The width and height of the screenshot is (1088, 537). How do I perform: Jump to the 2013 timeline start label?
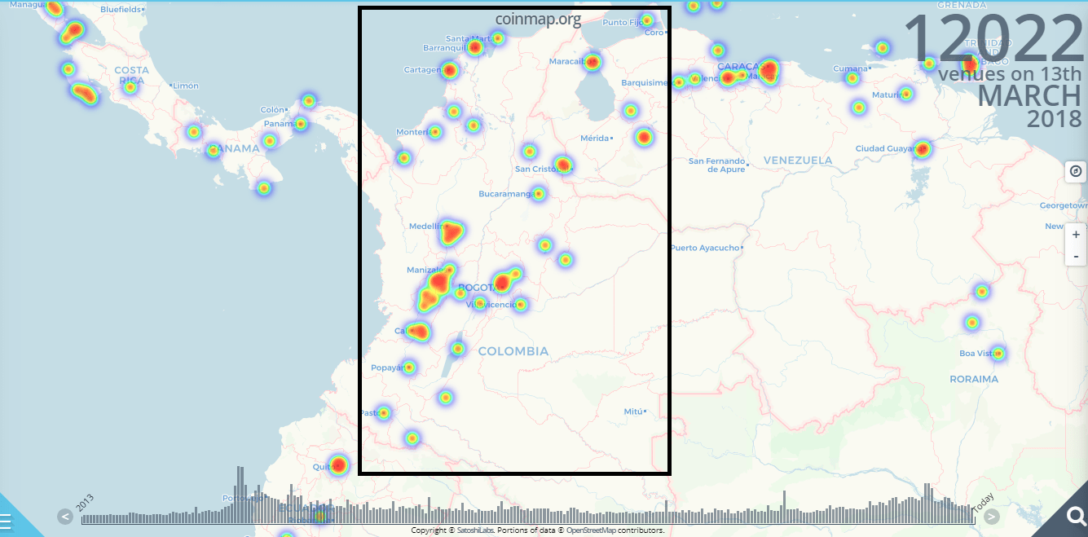coord(85,503)
